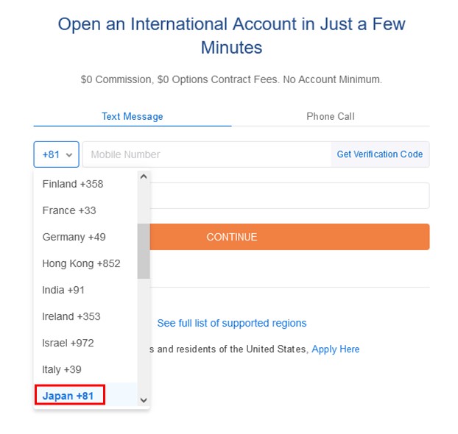
Task: Select India +91 country code
Action: pyautogui.click(x=63, y=290)
